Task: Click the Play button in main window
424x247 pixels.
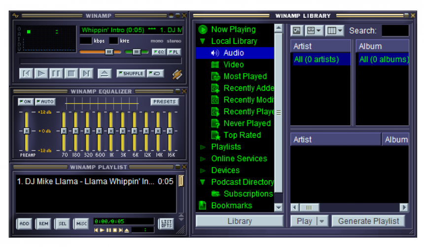Action: tap(41, 73)
